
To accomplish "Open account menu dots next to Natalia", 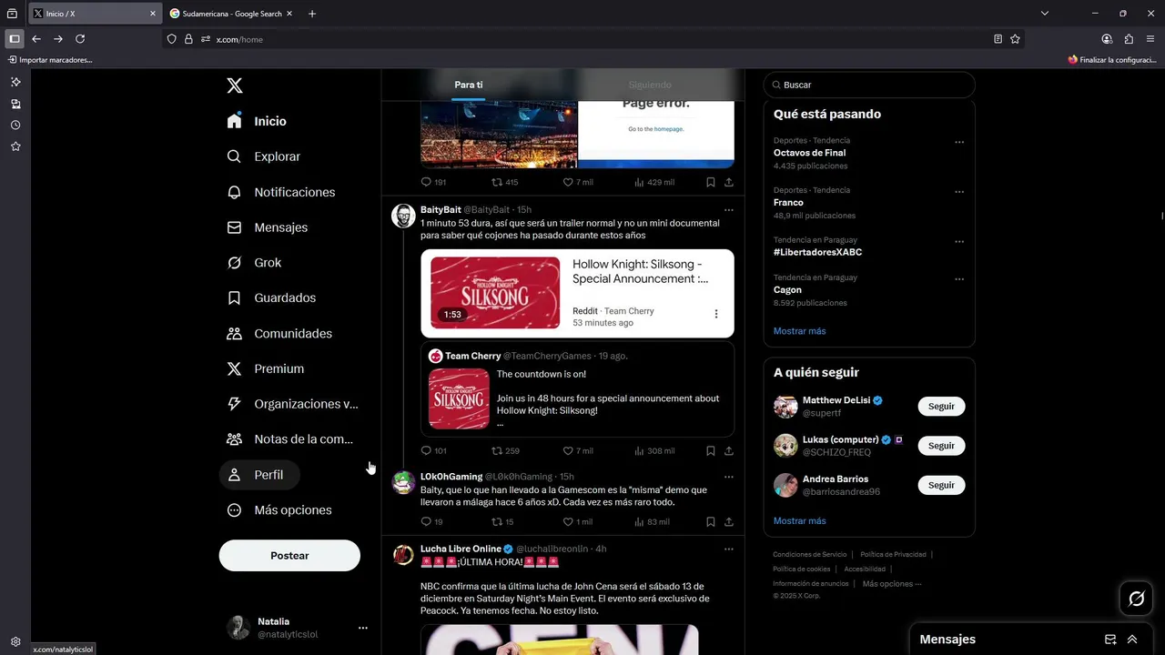I will (363, 628).
